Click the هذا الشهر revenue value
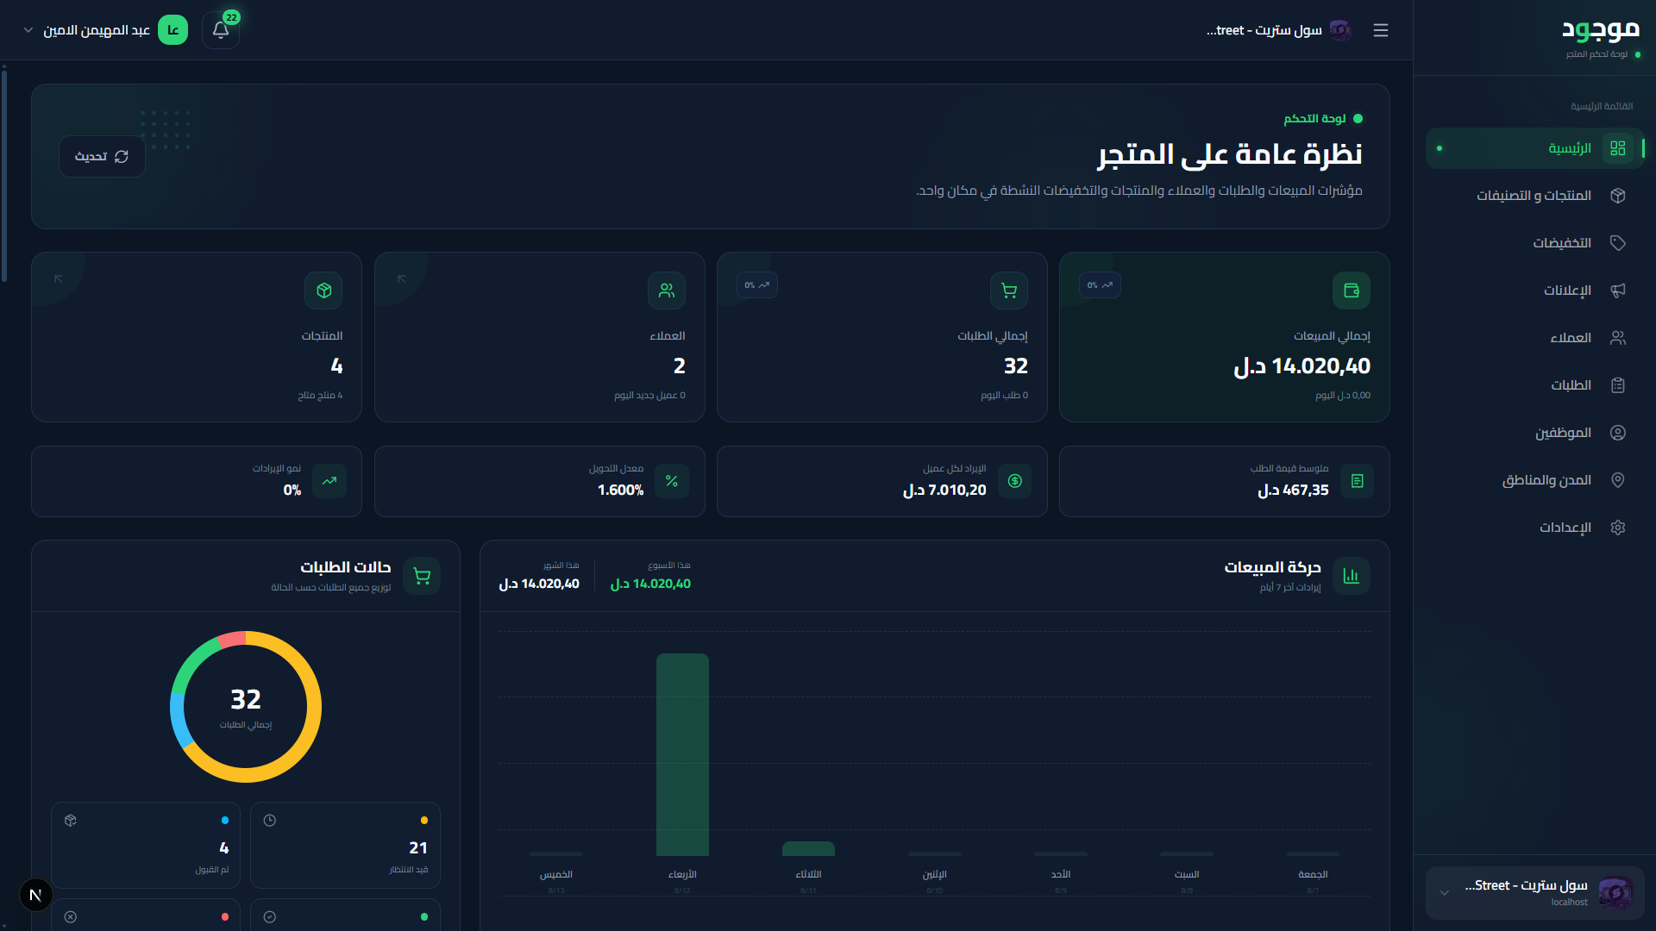 tap(539, 584)
